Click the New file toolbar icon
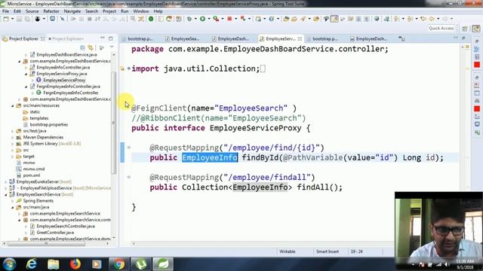 [6, 19]
